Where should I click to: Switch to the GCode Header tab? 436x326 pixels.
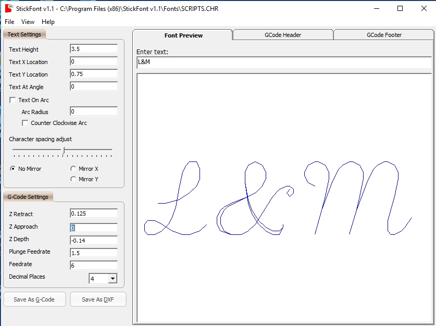click(283, 35)
